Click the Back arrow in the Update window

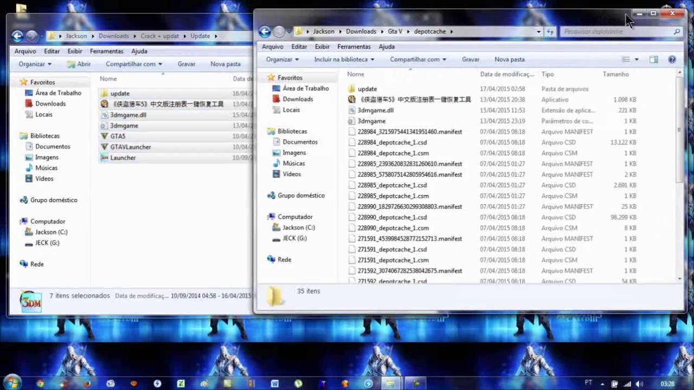point(17,36)
